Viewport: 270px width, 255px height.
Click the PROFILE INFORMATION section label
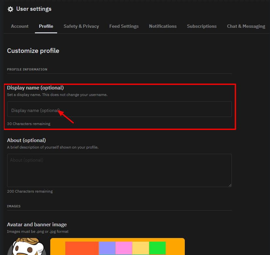[x=27, y=70]
